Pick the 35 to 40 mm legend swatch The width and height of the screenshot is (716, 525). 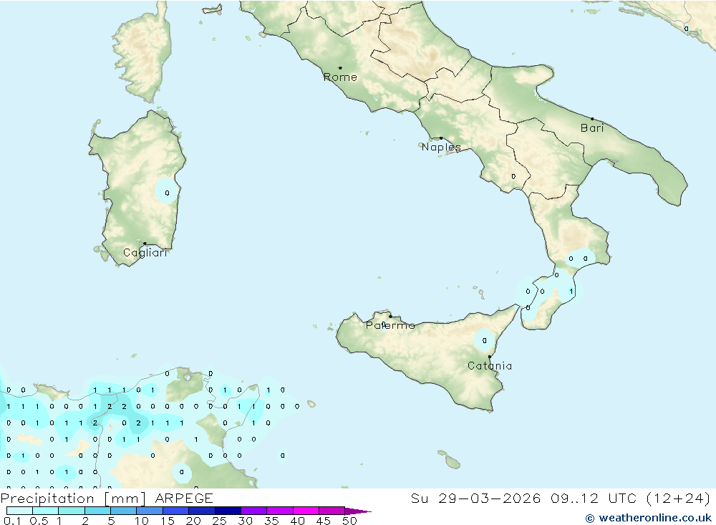tap(280, 511)
